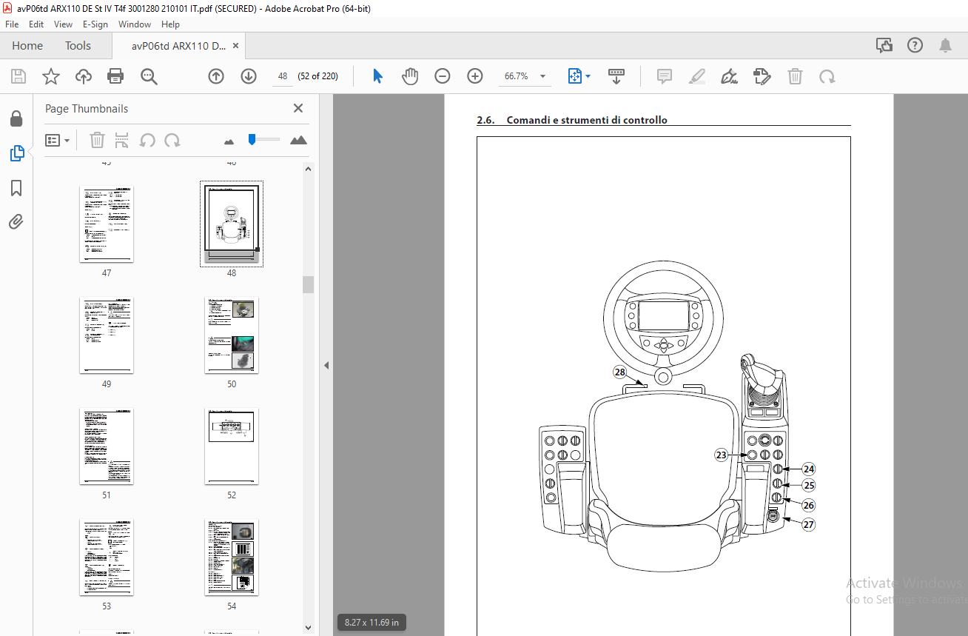Click the rotate icon in main toolbar
Image resolution: width=968 pixels, height=636 pixels.
point(827,76)
